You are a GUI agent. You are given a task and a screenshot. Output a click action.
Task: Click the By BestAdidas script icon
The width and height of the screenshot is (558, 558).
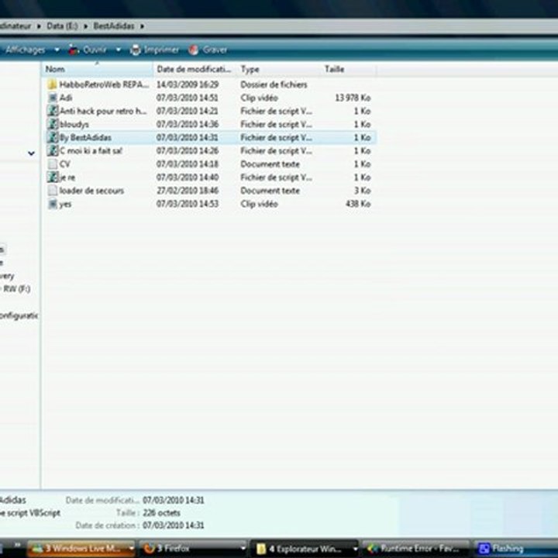[x=53, y=137]
